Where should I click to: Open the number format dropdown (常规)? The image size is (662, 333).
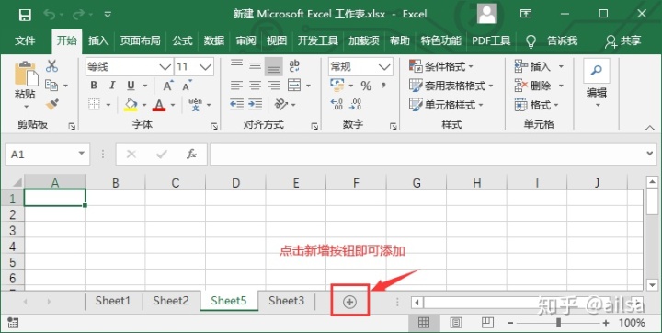384,67
